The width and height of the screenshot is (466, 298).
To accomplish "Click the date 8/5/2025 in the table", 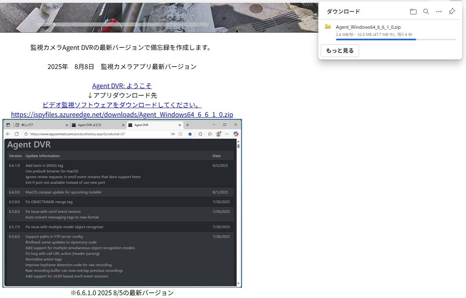I will pyautogui.click(x=220, y=166).
